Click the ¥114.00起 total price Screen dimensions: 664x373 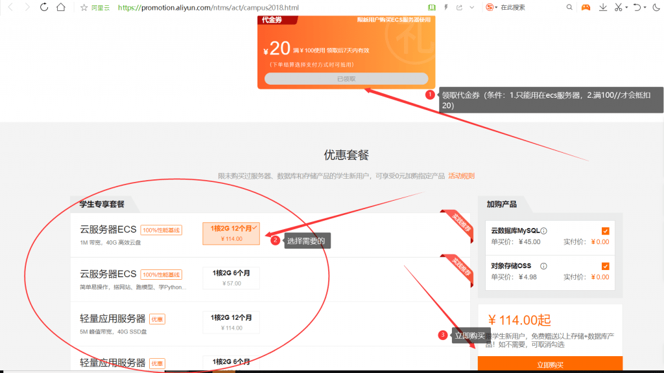519,320
